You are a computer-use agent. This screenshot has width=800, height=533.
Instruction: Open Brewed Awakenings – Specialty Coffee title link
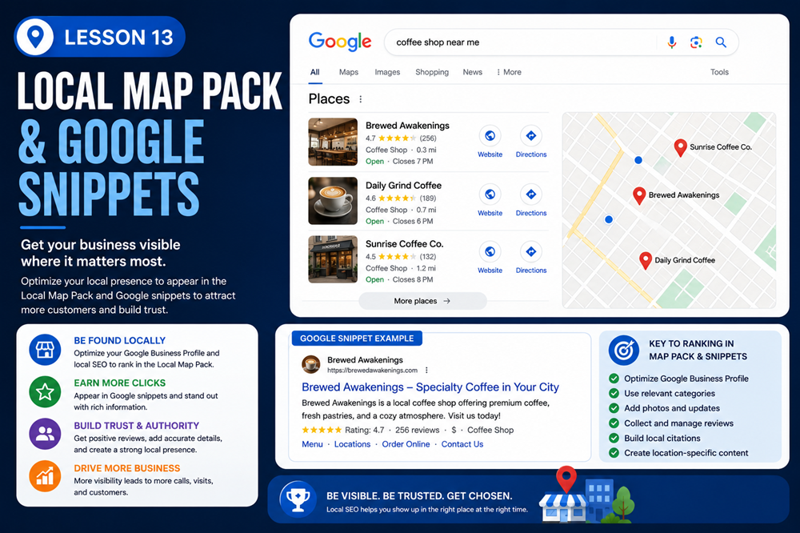coord(430,387)
